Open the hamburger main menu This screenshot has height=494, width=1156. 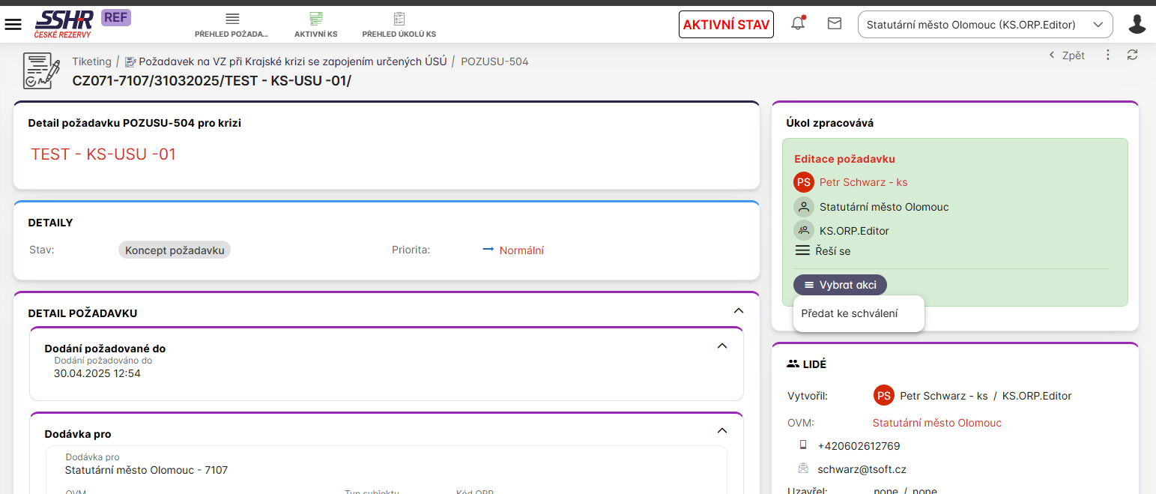[13, 24]
